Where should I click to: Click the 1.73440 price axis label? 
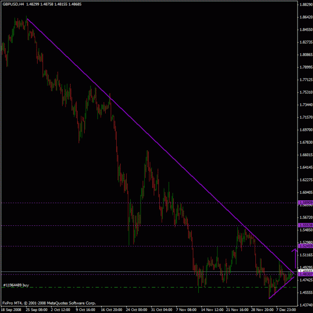tap(306, 105)
